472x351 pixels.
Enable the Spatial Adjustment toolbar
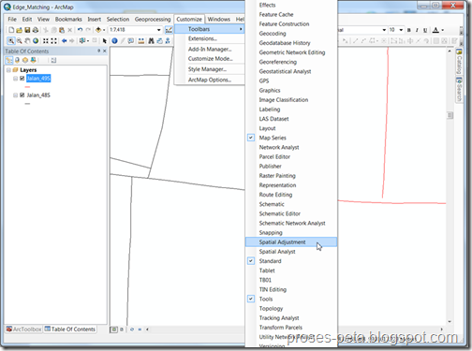coord(291,241)
